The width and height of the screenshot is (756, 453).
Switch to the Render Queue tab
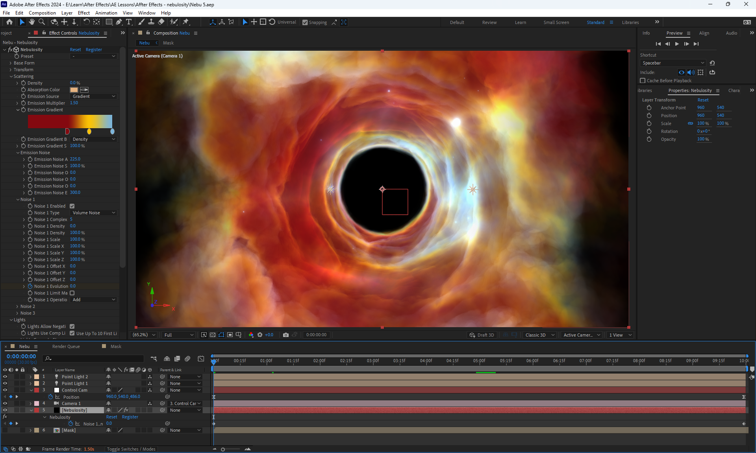pos(66,346)
